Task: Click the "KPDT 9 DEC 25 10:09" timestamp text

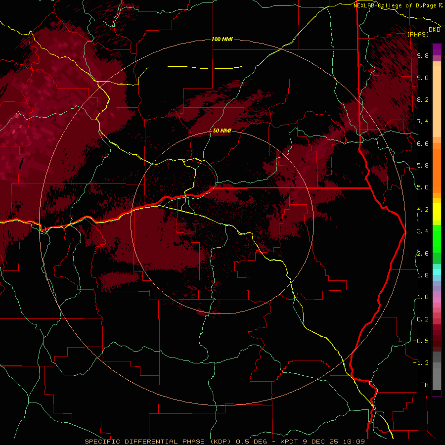Action: (322, 442)
